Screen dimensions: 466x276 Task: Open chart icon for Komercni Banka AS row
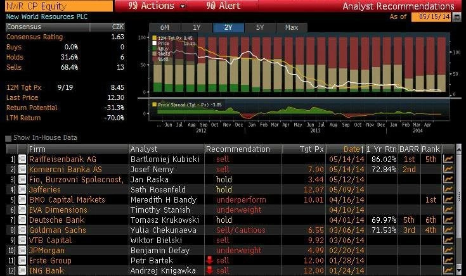(448, 169)
